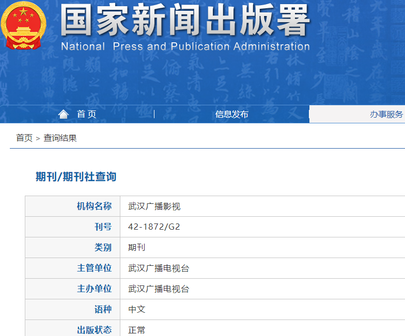Viewport: 405px width, 336px height.
Task: Click the national emblem logo
Action: 23,26
